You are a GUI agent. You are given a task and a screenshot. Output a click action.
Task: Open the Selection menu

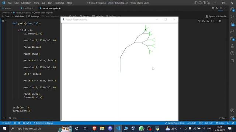(26, 3)
